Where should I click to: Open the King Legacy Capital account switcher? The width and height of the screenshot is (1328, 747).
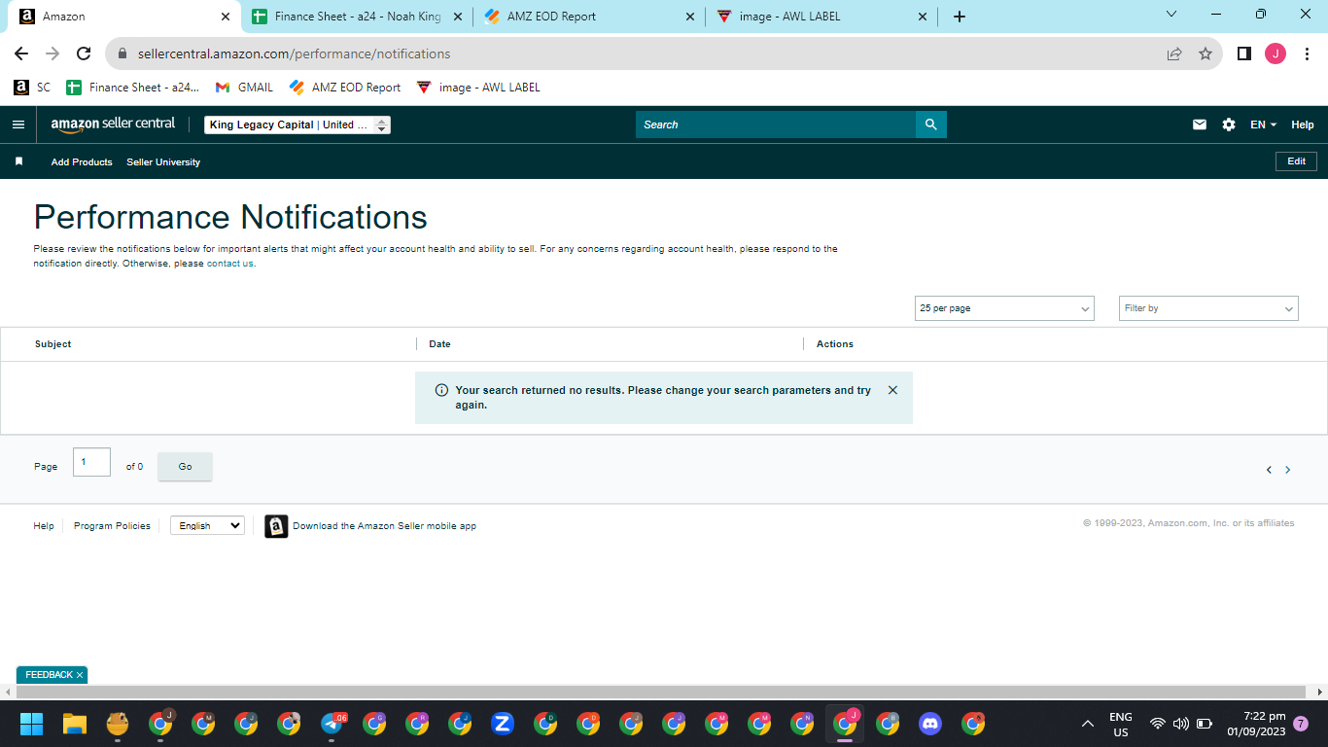point(297,124)
